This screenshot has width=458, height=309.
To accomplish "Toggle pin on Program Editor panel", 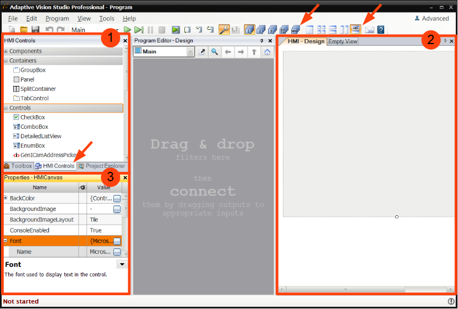I will tap(261, 41).
